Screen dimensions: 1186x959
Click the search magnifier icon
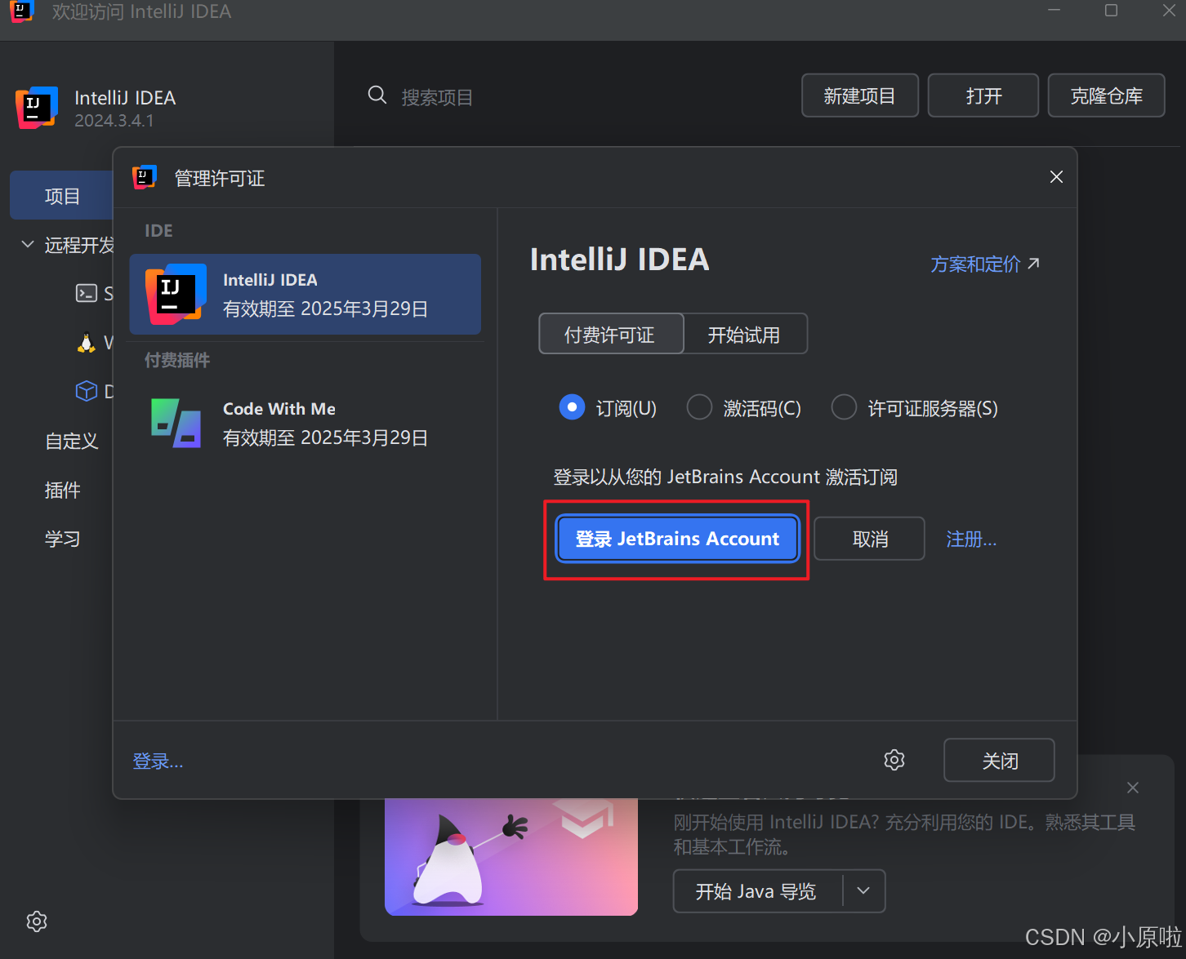[x=377, y=95]
